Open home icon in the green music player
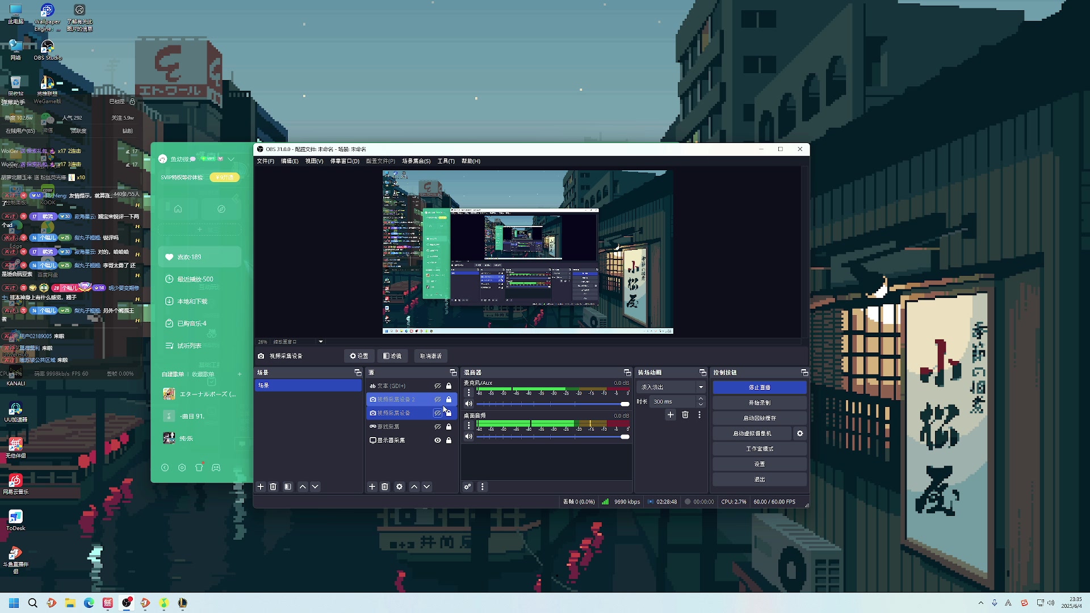This screenshot has height=613, width=1090. [x=178, y=209]
